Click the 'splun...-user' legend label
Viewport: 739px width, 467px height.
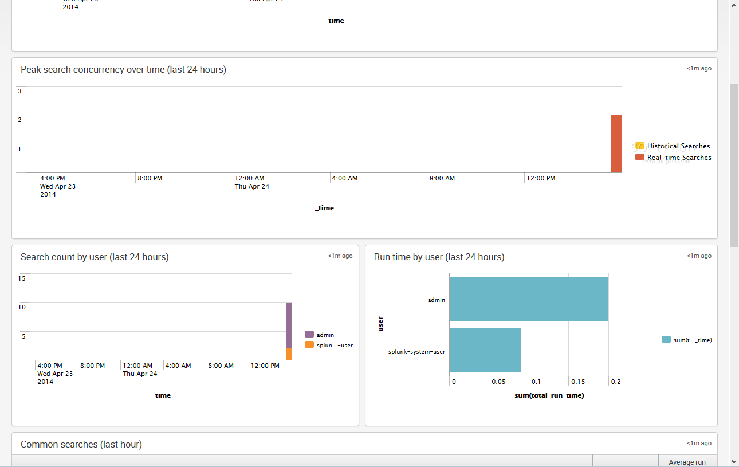pos(335,345)
